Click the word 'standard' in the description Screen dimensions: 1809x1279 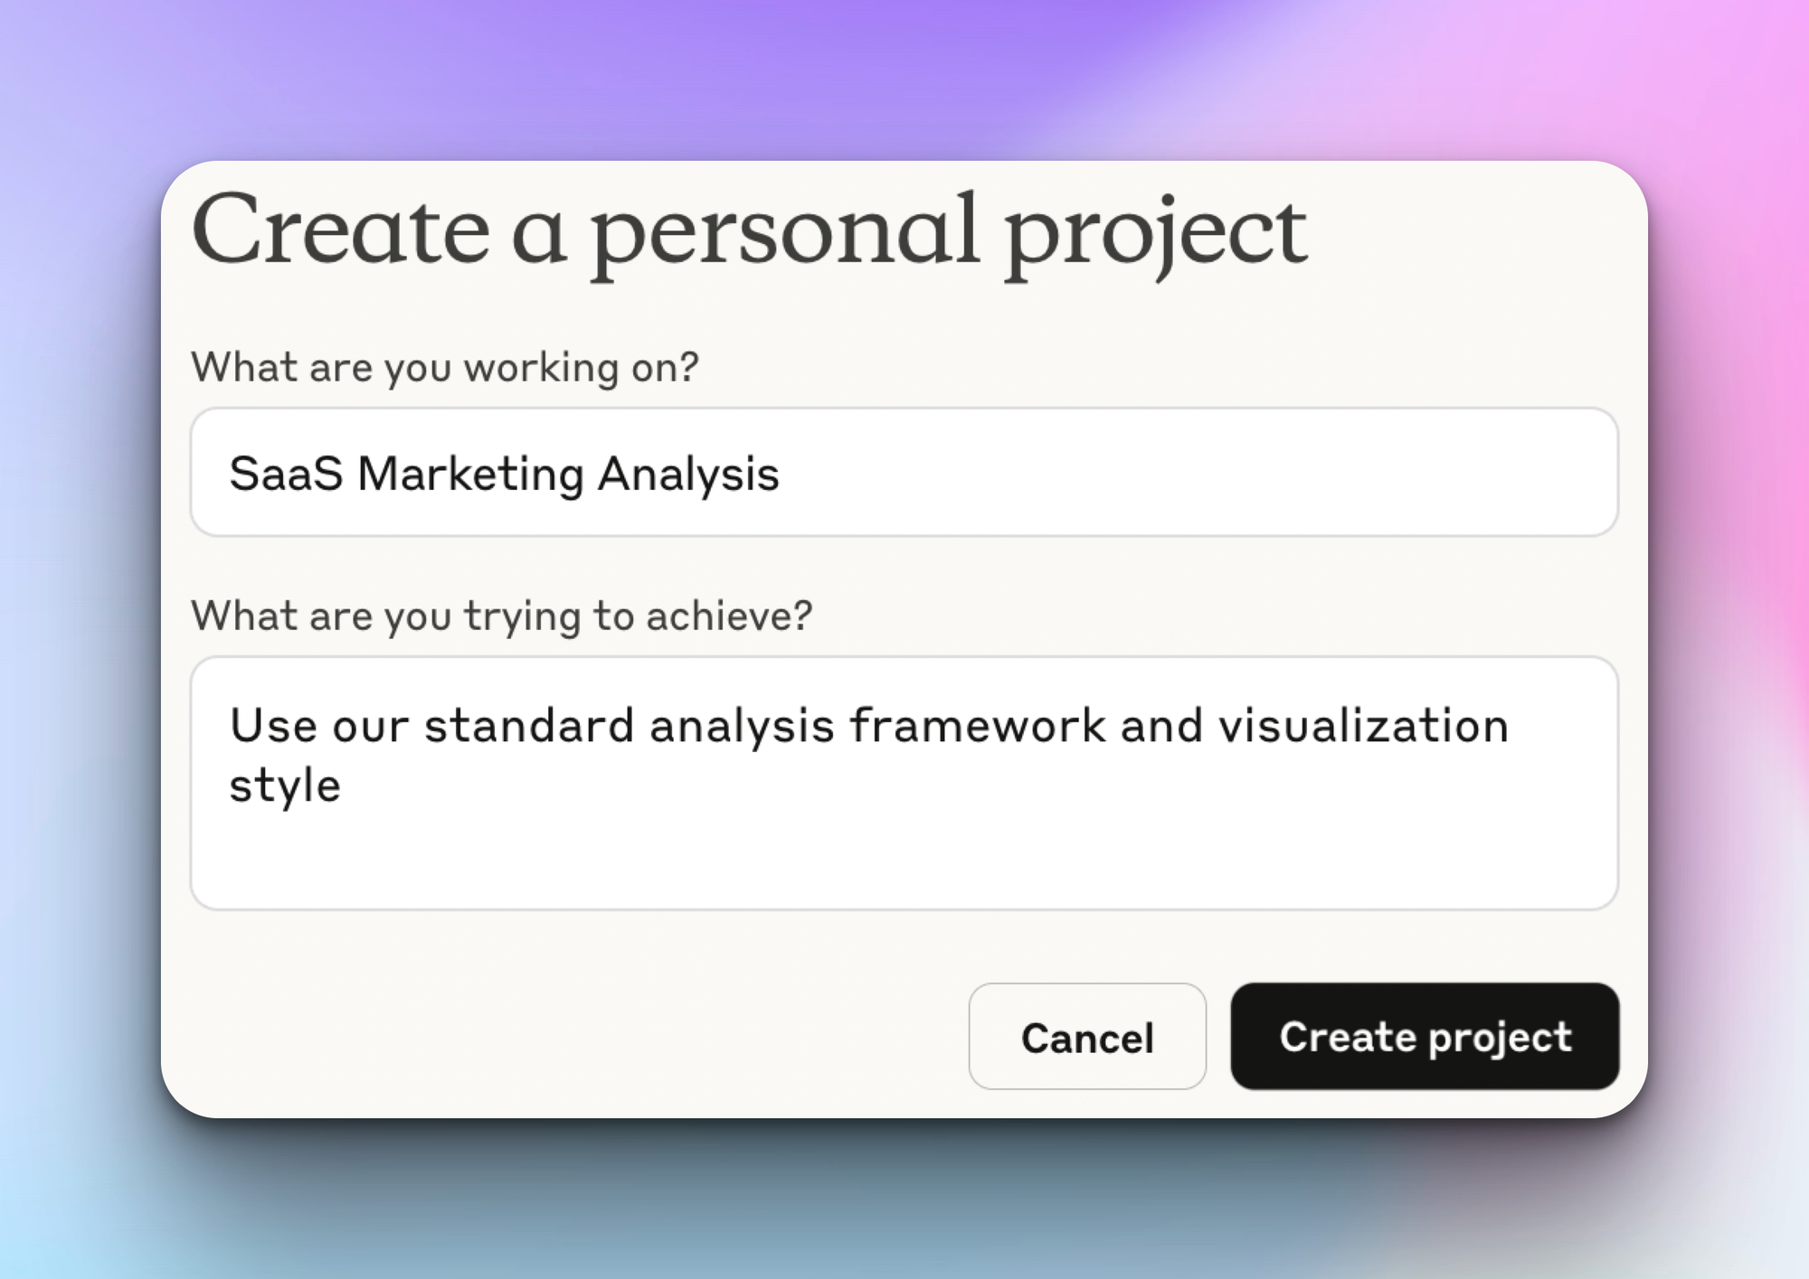pyautogui.click(x=529, y=725)
